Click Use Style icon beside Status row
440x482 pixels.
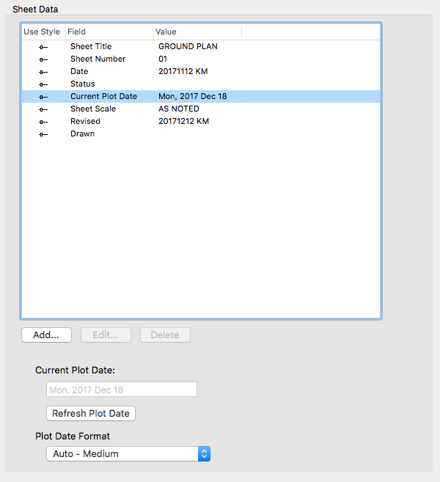tap(43, 84)
